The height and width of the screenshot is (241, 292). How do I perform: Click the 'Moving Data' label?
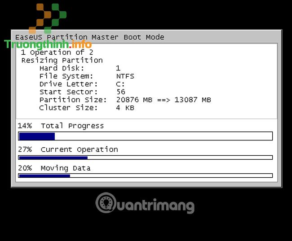pos(66,168)
